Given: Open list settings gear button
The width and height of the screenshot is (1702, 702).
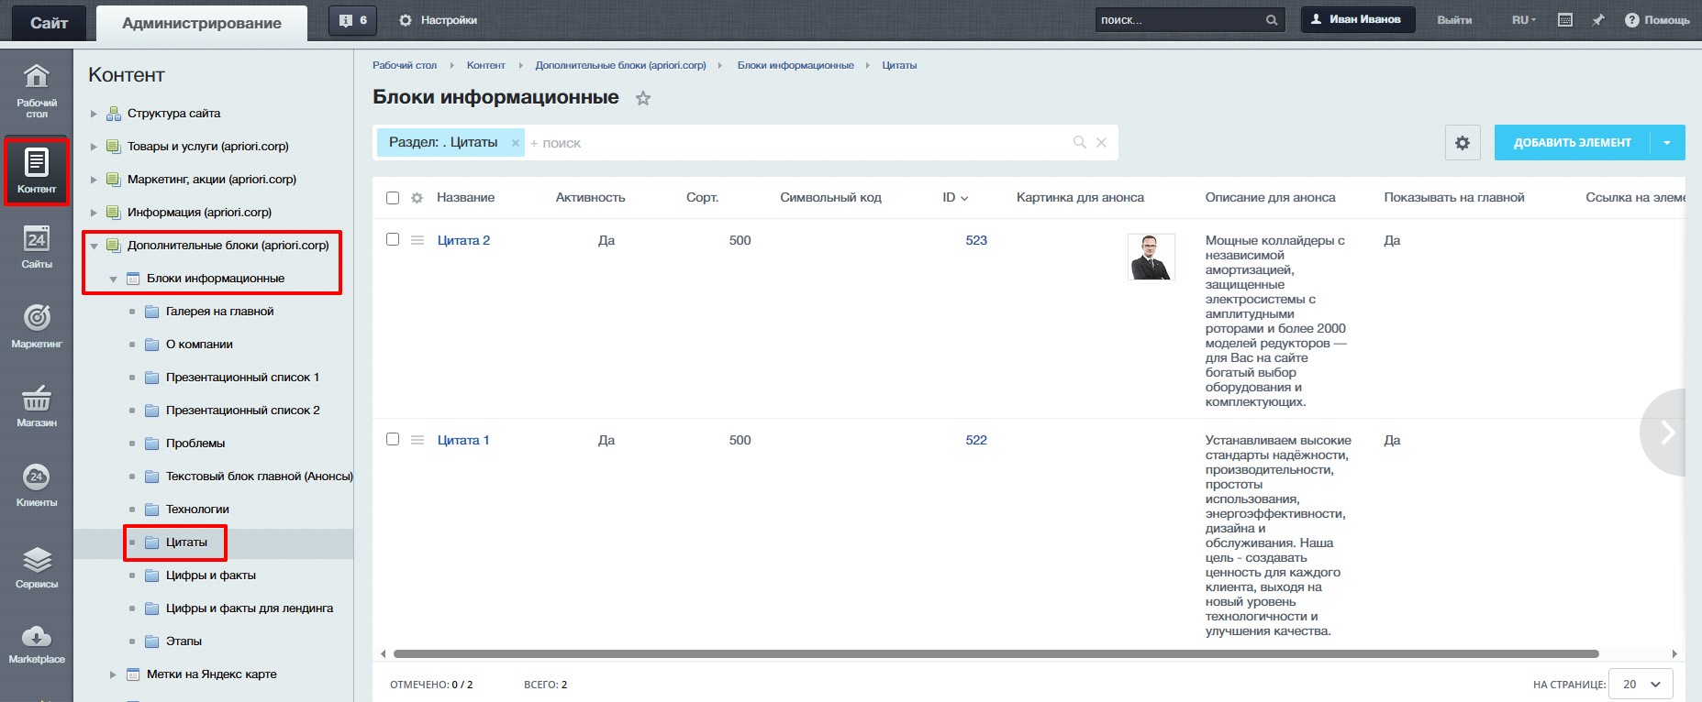Looking at the screenshot, I should [x=1463, y=143].
